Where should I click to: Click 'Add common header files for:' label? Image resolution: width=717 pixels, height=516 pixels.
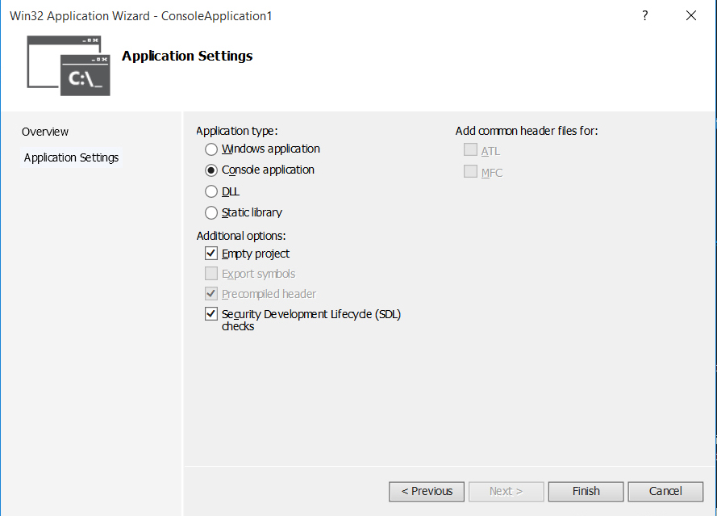527,131
